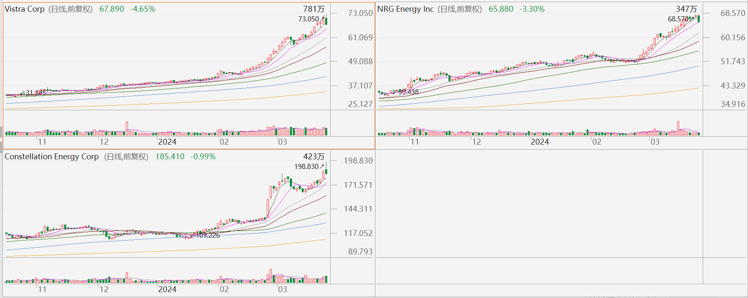Click the 781万 volume label on Vistra chart
This screenshot has width=748, height=298.
[x=314, y=9]
